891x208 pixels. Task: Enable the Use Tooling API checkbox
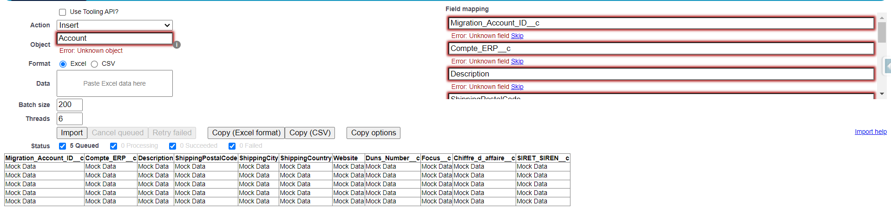click(x=62, y=12)
